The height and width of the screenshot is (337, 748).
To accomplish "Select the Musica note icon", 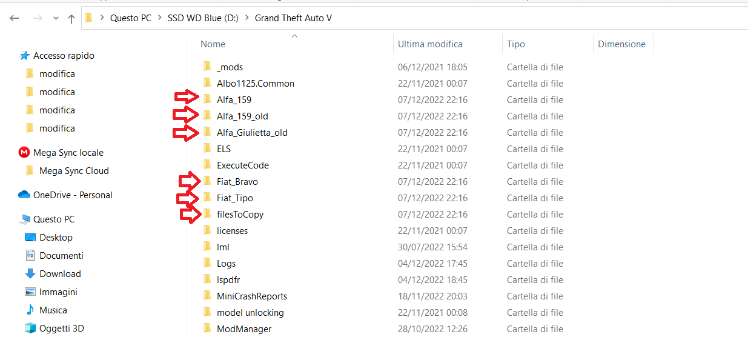I will pyautogui.click(x=30, y=310).
